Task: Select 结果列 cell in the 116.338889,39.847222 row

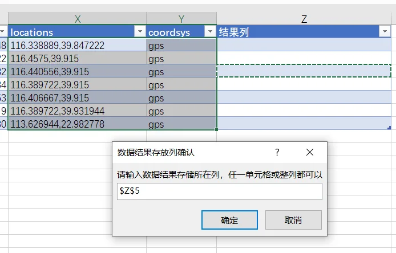Action: [x=304, y=44]
